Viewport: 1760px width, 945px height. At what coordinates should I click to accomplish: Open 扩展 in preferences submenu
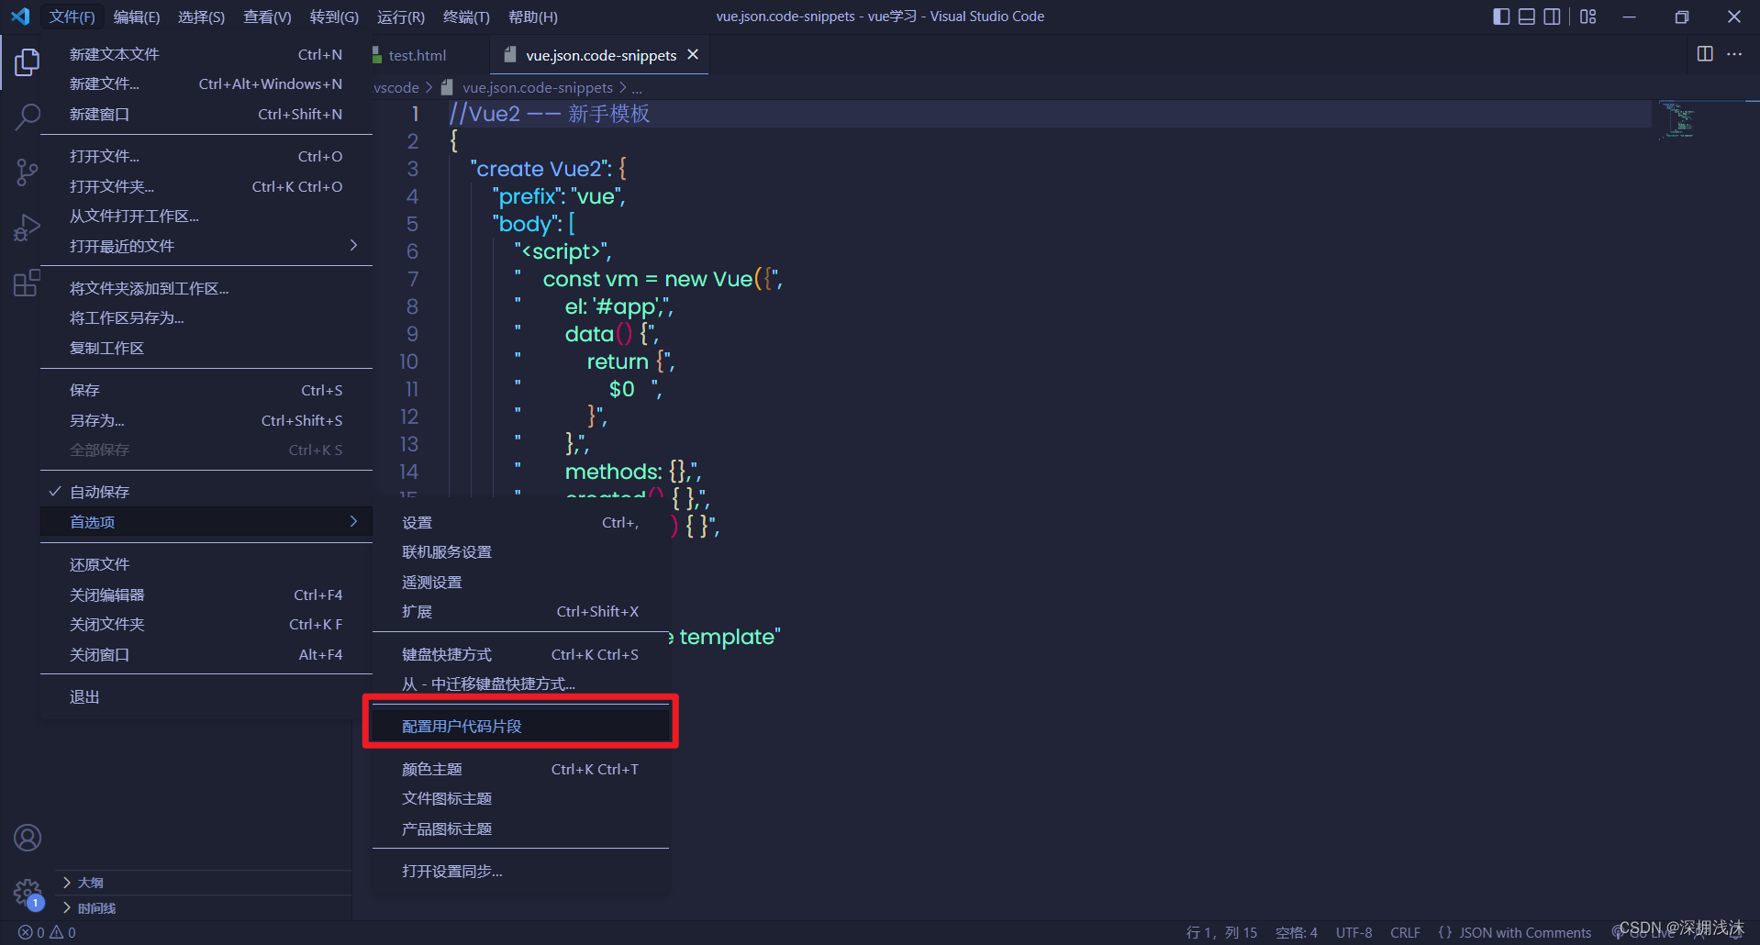point(520,611)
